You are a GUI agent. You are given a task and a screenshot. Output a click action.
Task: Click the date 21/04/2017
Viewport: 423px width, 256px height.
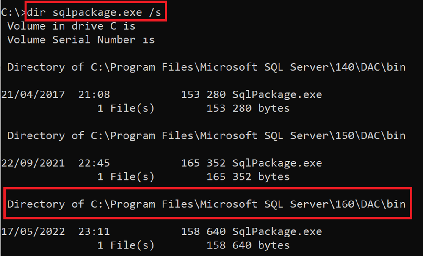[33, 95]
